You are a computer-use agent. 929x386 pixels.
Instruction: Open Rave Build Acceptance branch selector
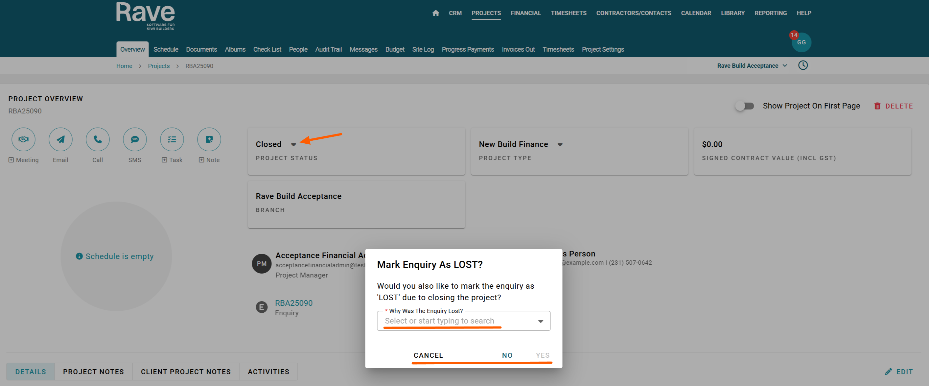tap(752, 66)
